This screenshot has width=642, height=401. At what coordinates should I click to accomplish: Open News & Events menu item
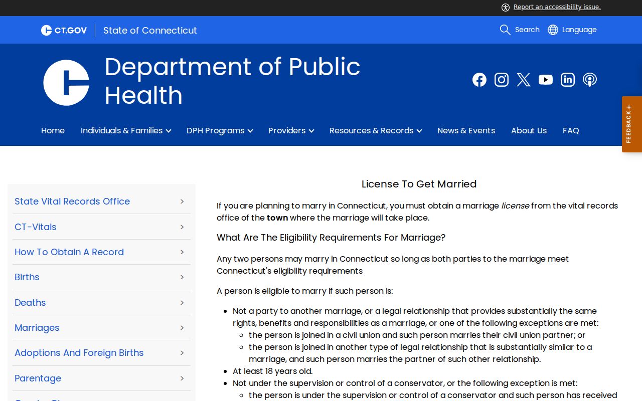tap(466, 130)
